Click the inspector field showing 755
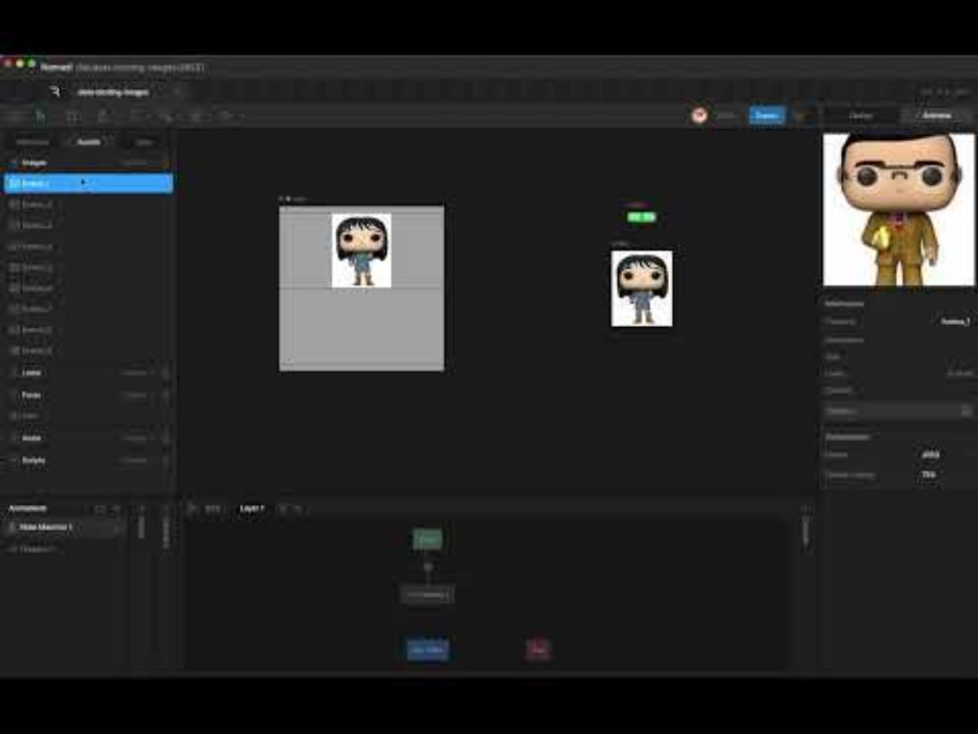The height and width of the screenshot is (734, 978). pos(929,475)
